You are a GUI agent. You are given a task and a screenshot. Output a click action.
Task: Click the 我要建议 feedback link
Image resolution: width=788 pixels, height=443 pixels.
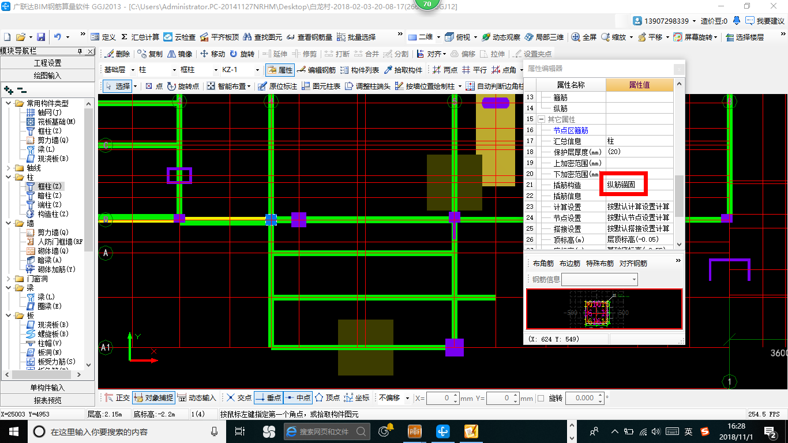[766, 21]
